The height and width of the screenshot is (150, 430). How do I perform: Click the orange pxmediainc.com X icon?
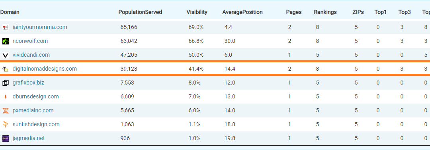tap(6, 111)
